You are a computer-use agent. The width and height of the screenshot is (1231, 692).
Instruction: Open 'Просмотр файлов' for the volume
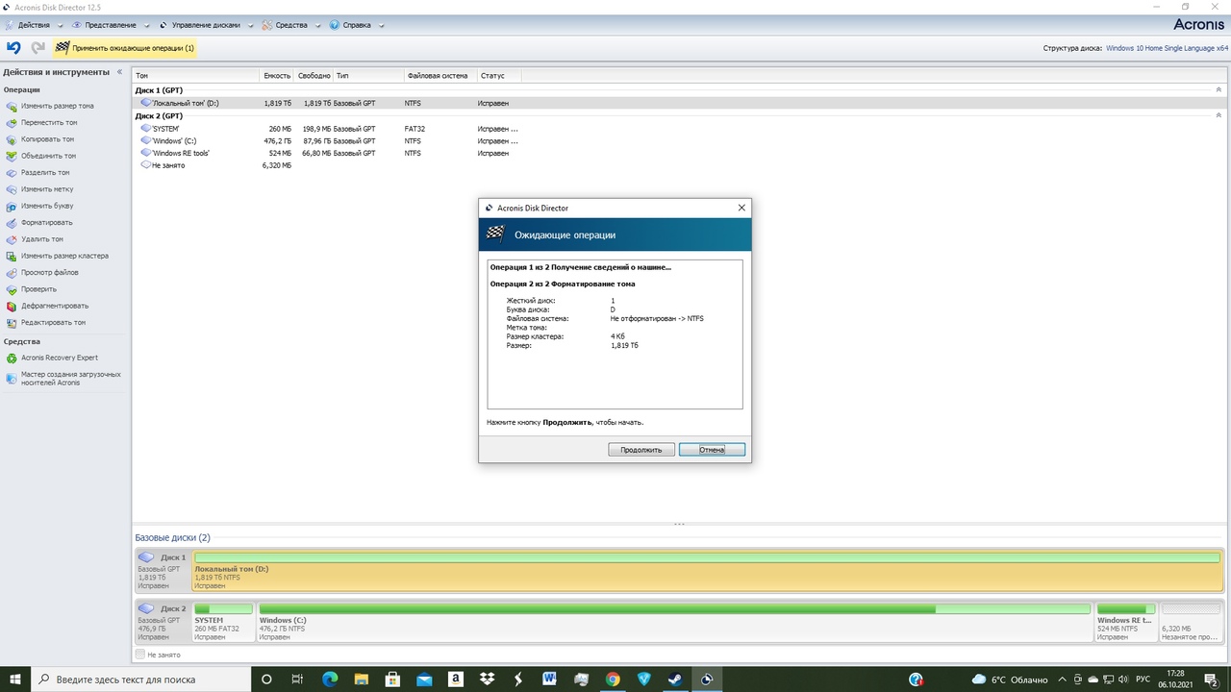point(50,273)
